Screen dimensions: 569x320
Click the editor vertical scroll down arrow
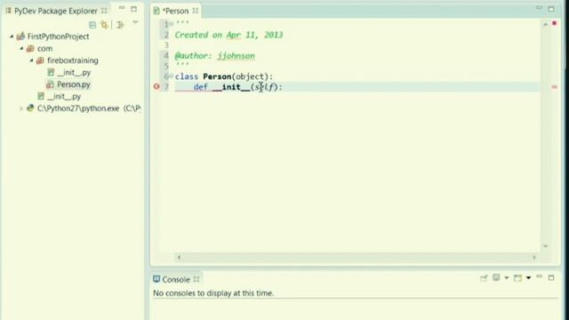(545, 246)
